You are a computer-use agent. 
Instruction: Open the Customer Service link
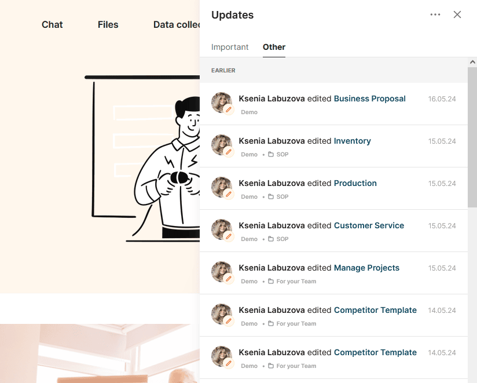click(x=369, y=225)
